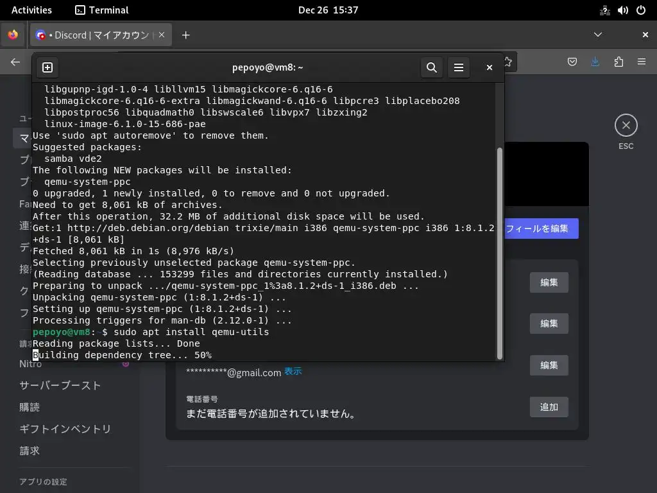Click the 'Building dependency tree... 50%' line
This screenshot has width=657, height=493.
click(x=123, y=355)
